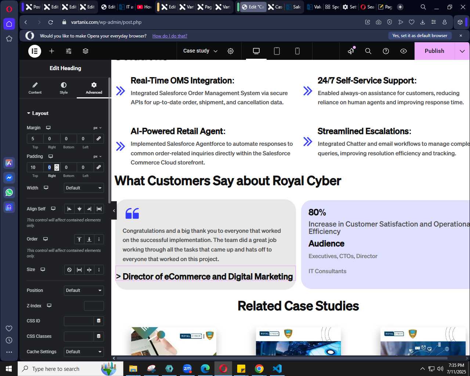Open the Position dropdown
This screenshot has width=470, height=376.
click(84, 290)
